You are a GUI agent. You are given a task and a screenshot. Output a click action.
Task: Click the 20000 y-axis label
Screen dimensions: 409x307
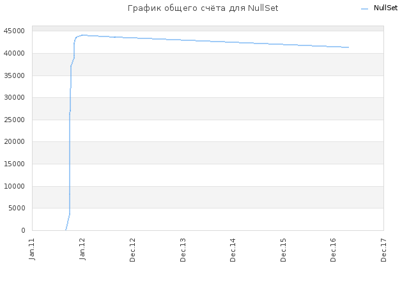[14, 142]
